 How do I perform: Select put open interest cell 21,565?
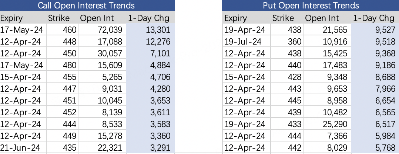335,30
